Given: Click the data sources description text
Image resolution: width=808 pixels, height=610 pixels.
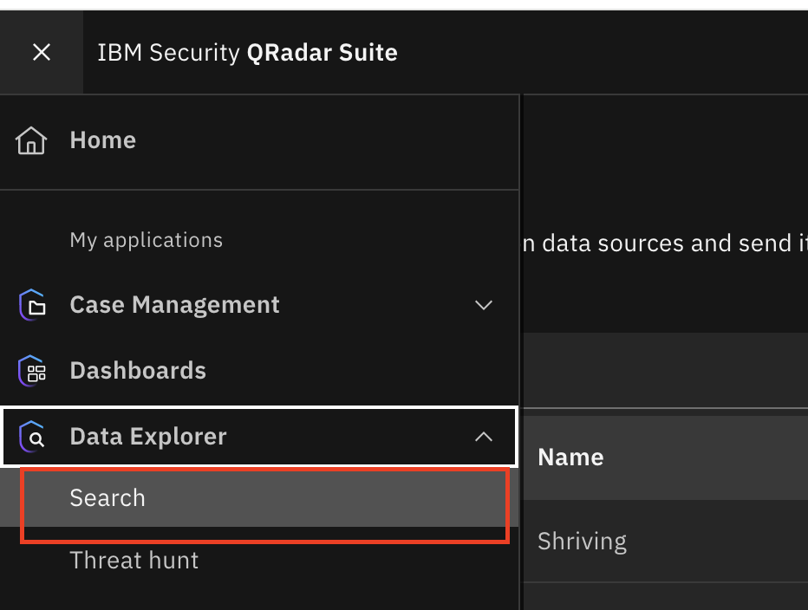Looking at the screenshot, I should pyautogui.click(x=665, y=243).
